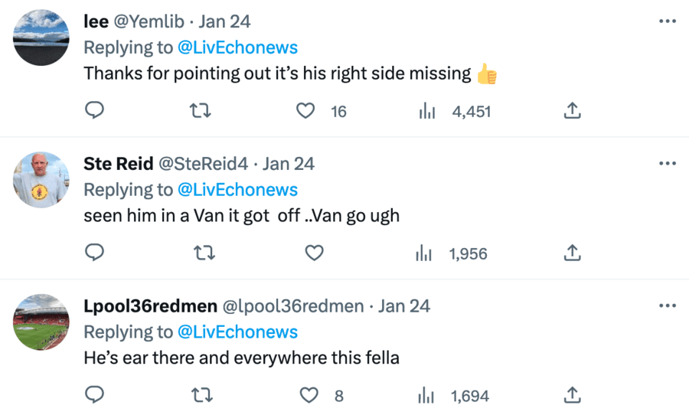Click Ste Reid's profile picture
This screenshot has width=689, height=415.
(x=41, y=179)
